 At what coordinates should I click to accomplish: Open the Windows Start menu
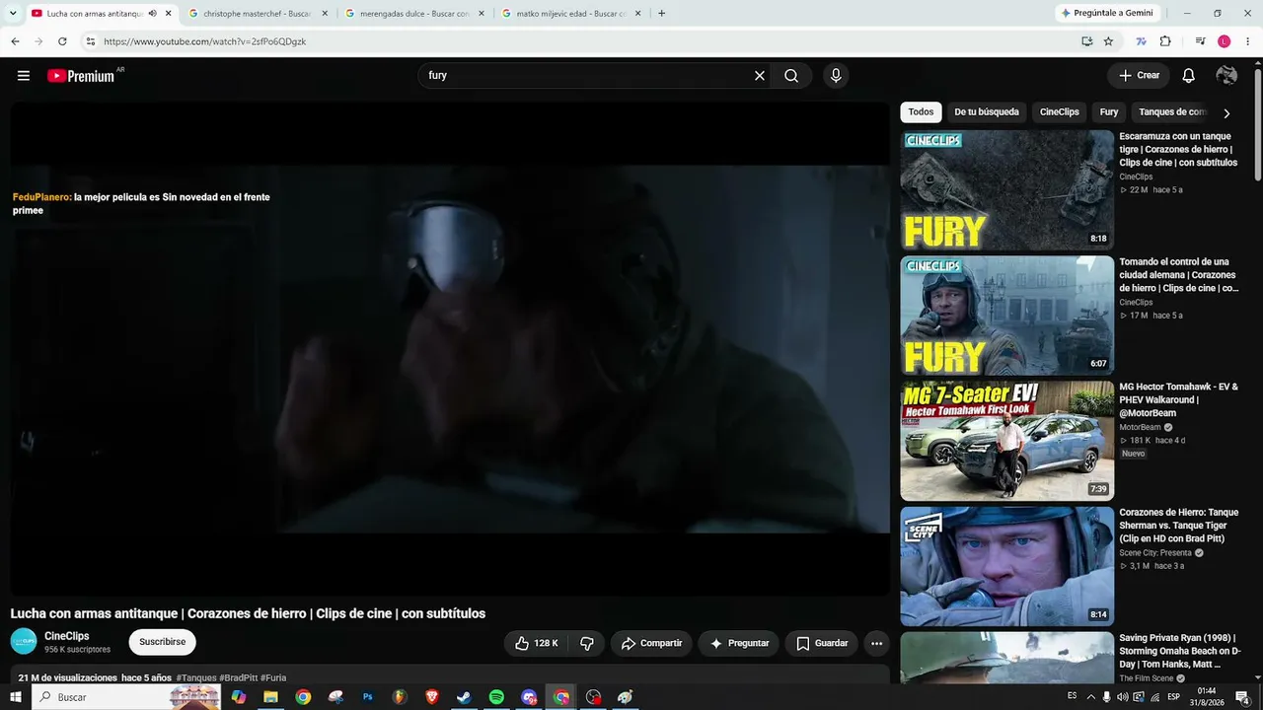[x=16, y=697]
